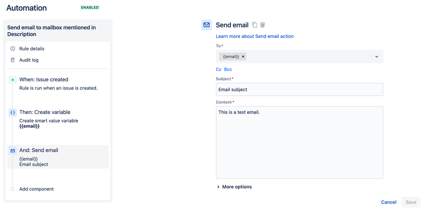Expand More options section

(235, 187)
